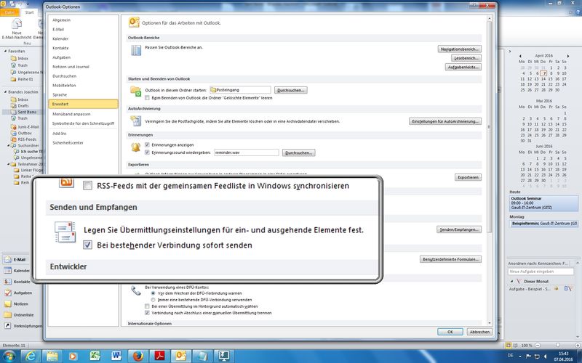Adjust the zoom slider in status bar
Screen dimensions: 582x363
pyautogui.click(x=557, y=346)
